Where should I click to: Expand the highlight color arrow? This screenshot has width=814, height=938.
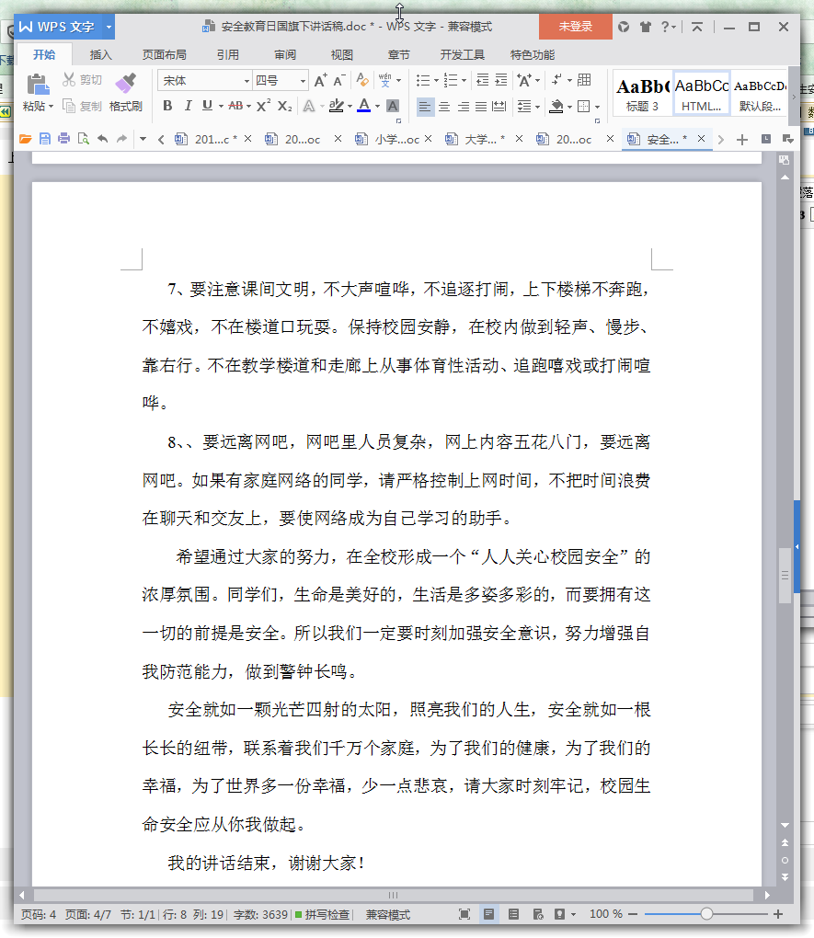tap(350, 107)
